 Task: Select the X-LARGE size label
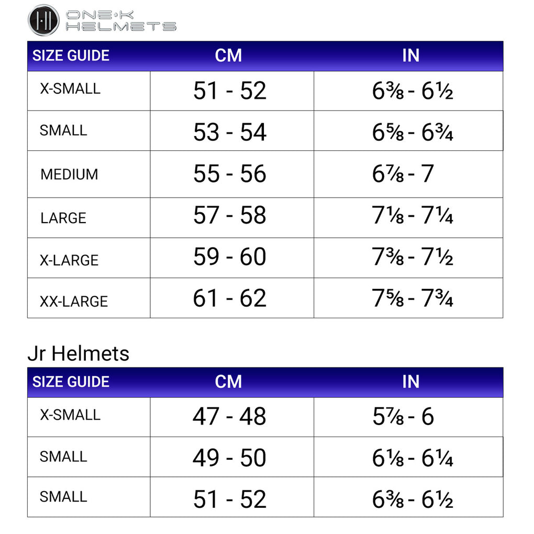tap(69, 260)
